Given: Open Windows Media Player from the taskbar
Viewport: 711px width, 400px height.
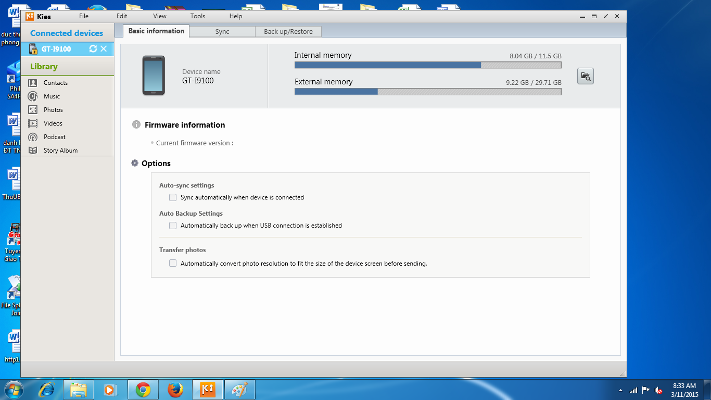Looking at the screenshot, I should point(111,390).
